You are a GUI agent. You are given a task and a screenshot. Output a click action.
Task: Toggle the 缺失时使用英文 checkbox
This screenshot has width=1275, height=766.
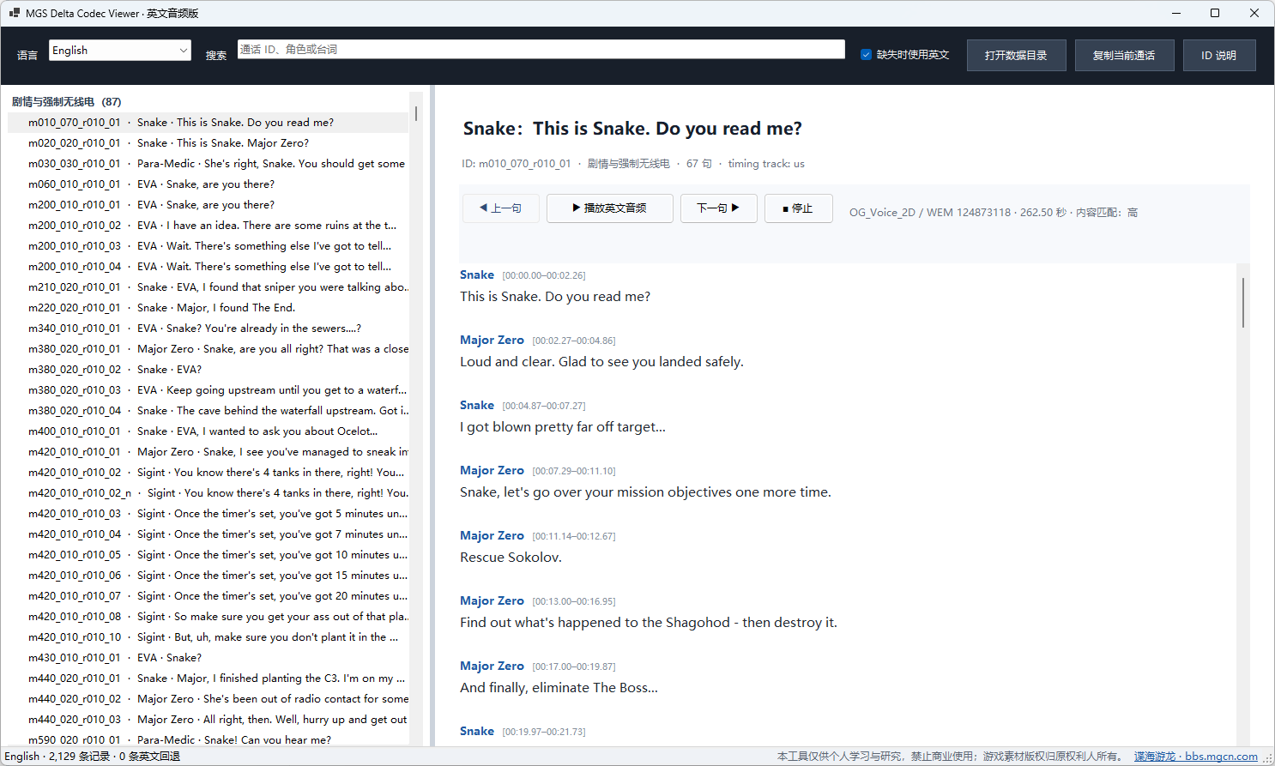(x=866, y=55)
